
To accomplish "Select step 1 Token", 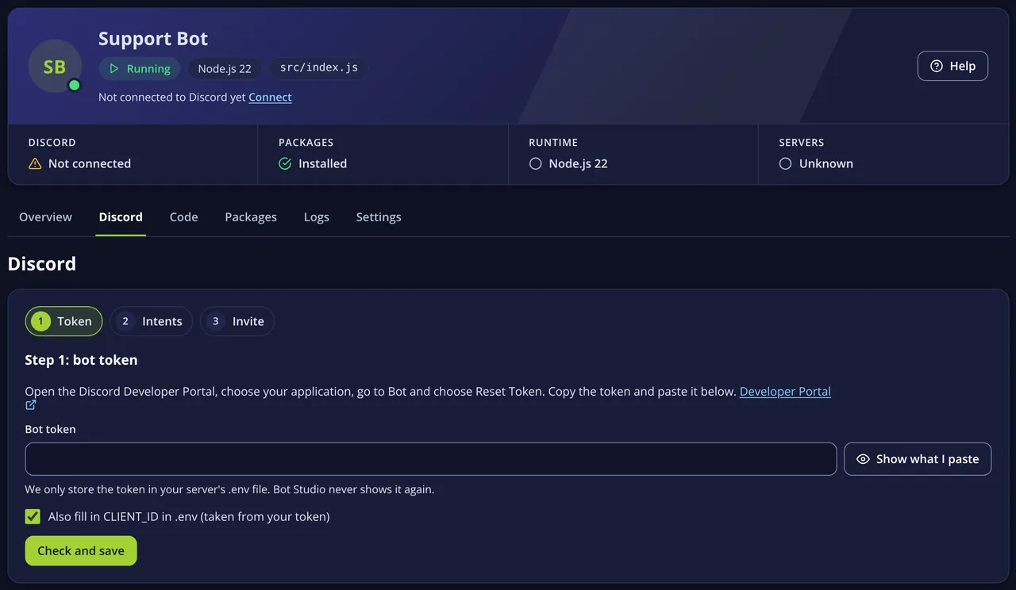I will [64, 321].
